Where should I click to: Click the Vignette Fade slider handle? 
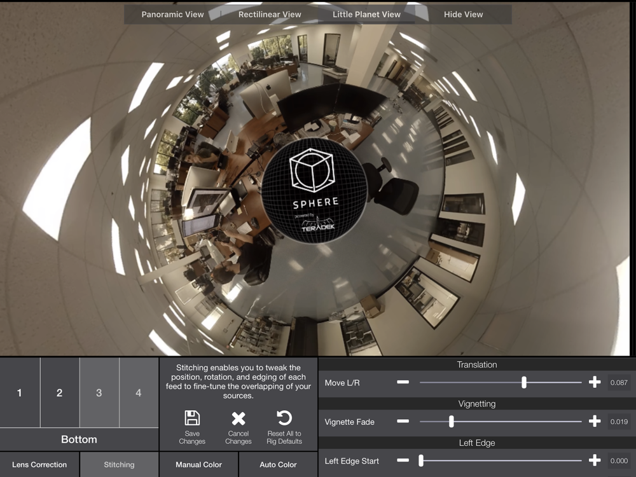[451, 422]
